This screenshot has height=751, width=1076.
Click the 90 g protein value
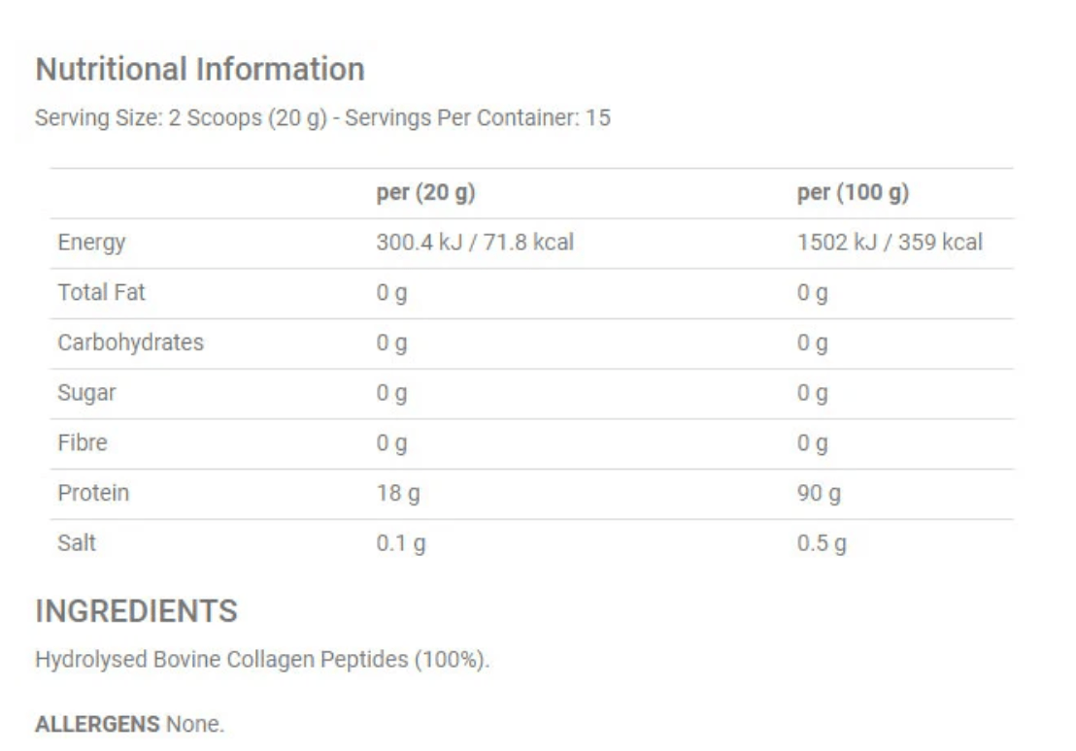(x=819, y=494)
